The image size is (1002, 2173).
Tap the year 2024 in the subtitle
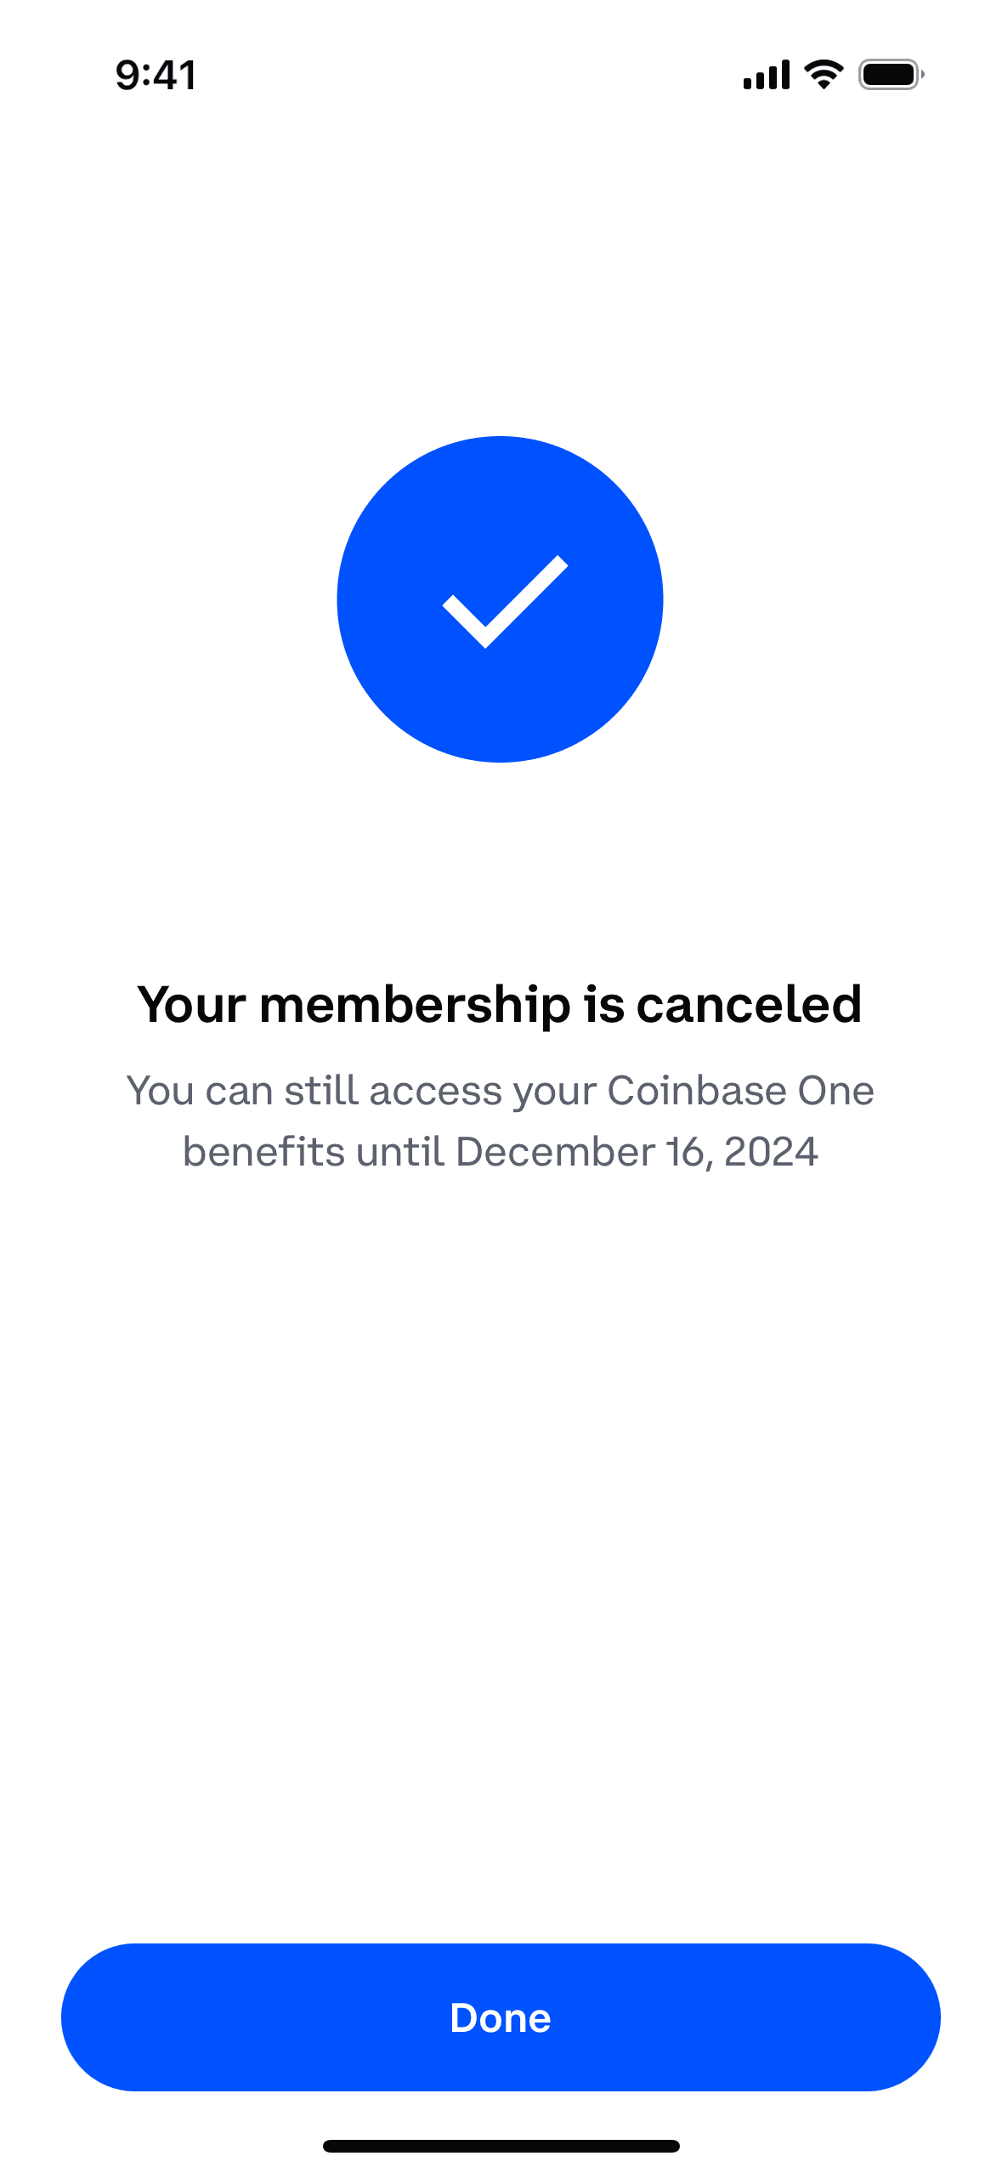pyautogui.click(x=771, y=1152)
